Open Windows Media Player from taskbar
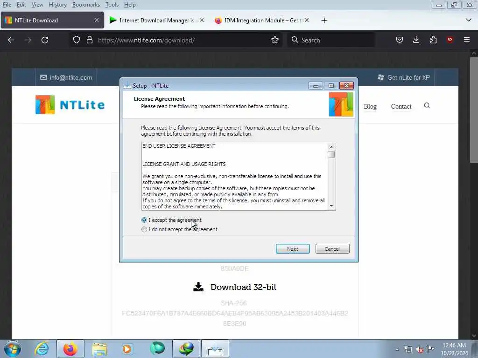 point(128,349)
